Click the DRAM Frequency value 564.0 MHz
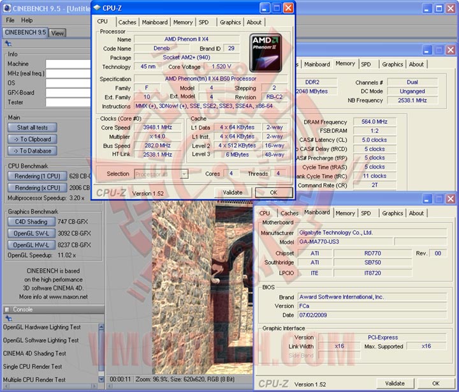This screenshot has height=392, width=459. tap(374, 122)
